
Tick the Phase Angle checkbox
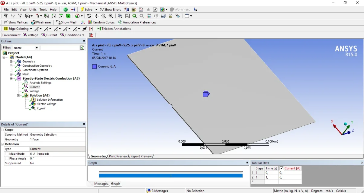[x=7, y=159]
